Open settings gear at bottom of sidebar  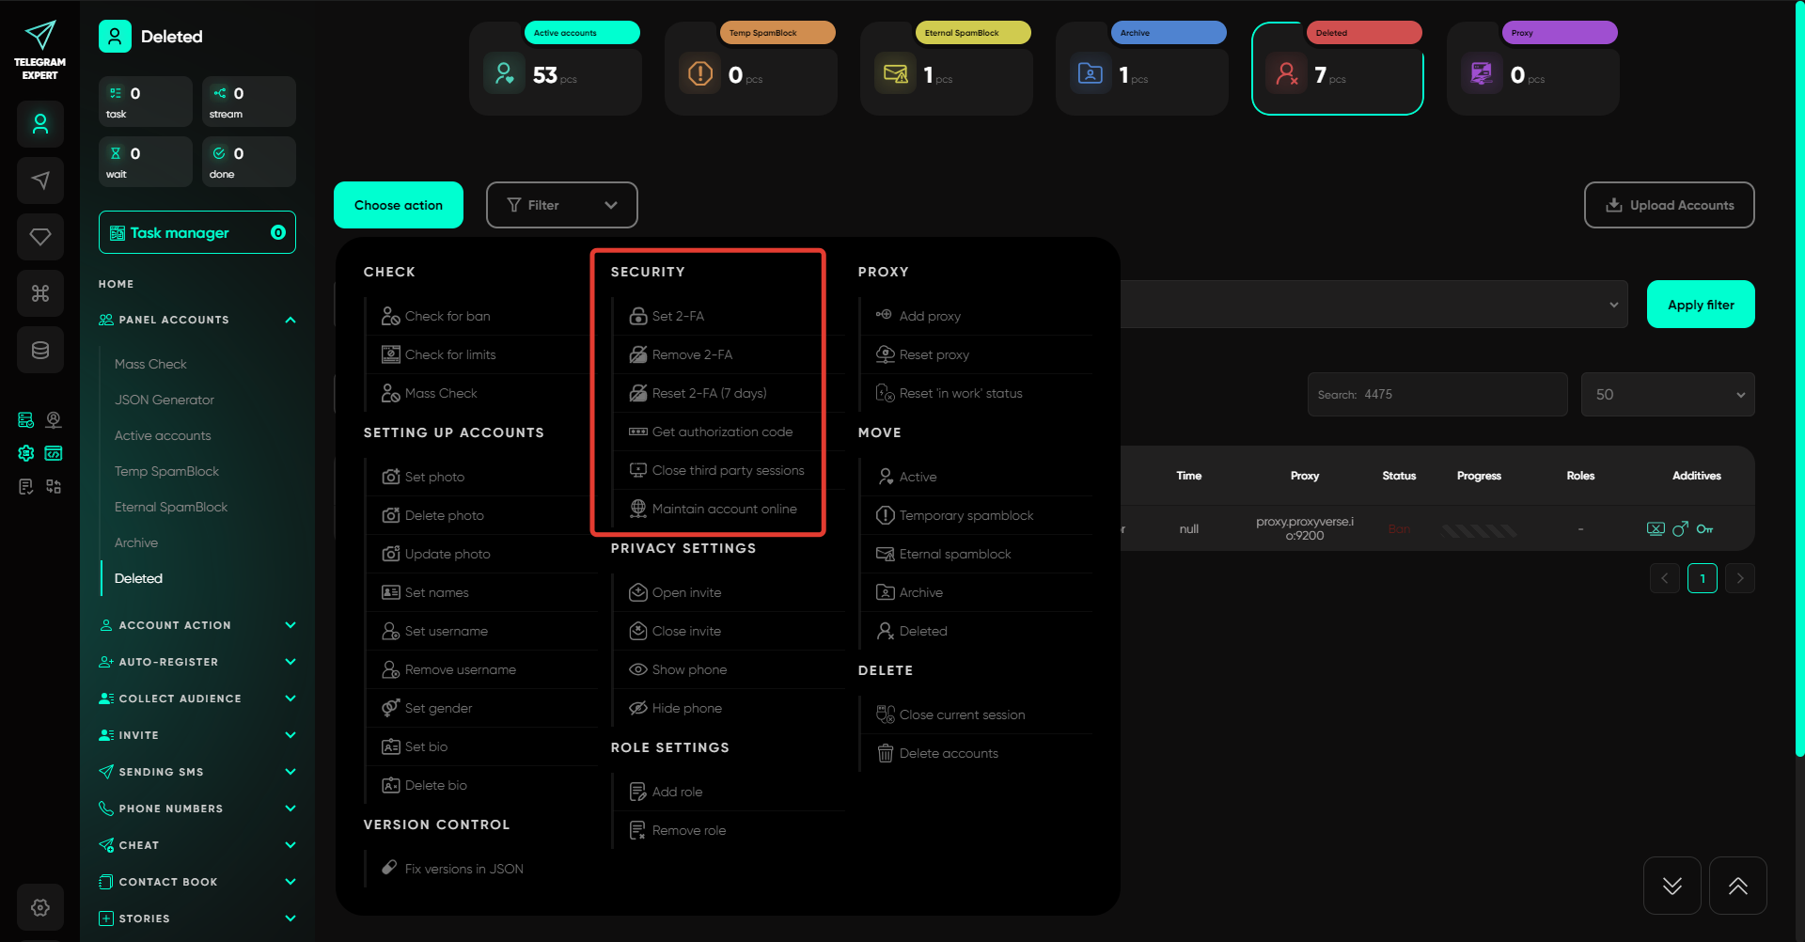pos(40,907)
